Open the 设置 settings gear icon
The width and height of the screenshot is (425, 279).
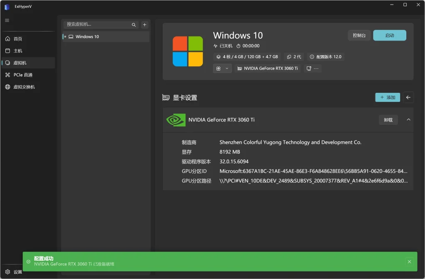[x=7, y=272]
